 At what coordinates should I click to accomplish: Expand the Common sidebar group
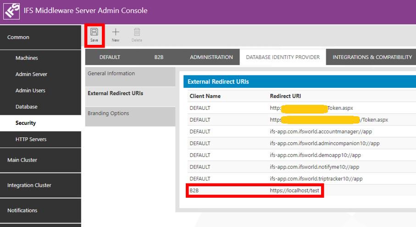[x=41, y=38]
